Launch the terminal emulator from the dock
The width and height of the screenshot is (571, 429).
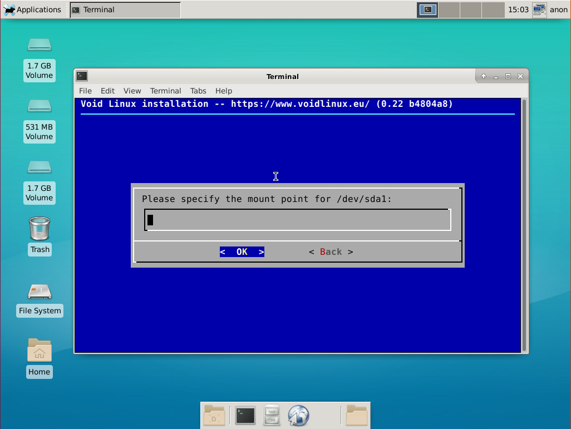click(x=245, y=416)
